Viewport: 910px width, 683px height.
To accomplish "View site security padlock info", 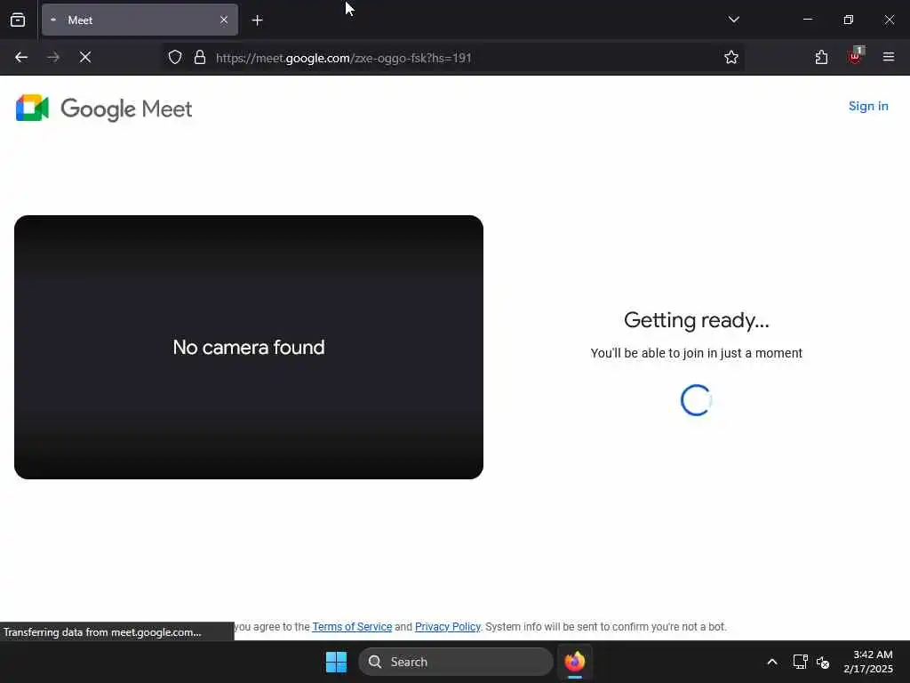I will tap(200, 57).
